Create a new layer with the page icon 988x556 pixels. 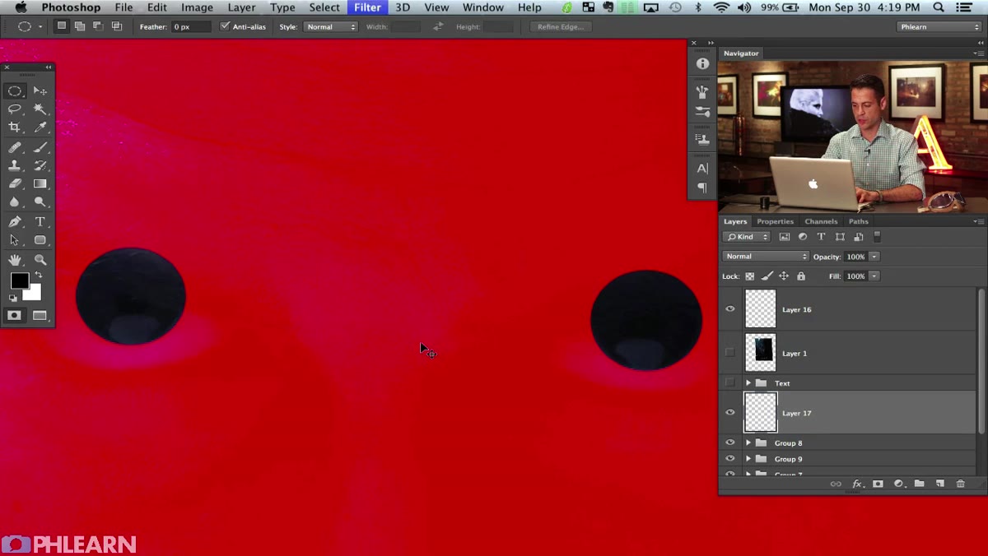pyautogui.click(x=939, y=484)
